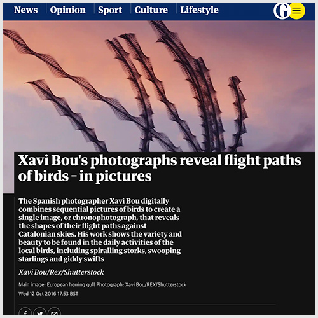318x318 pixels.
Task: Follow the underlined Xavi Bou link
Action: coord(125,201)
